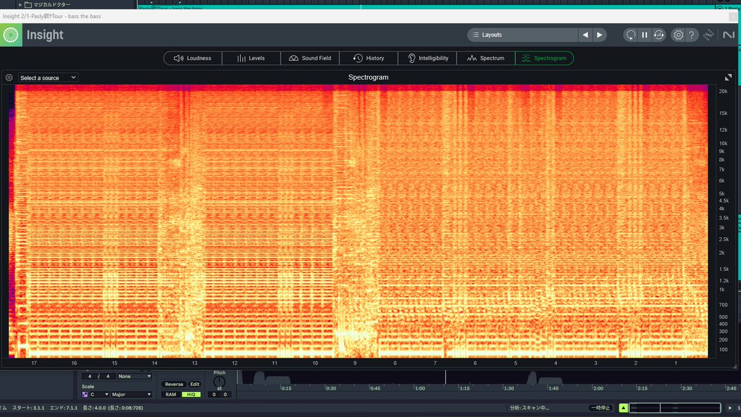Click the Pitch cents value field
This screenshot has width=741, height=417.
click(225, 394)
